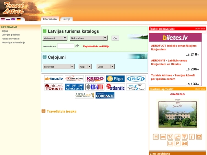Open the AEROSVIT Ukraine flights offer
This screenshot has width=207, height=155.
(x=169, y=62)
